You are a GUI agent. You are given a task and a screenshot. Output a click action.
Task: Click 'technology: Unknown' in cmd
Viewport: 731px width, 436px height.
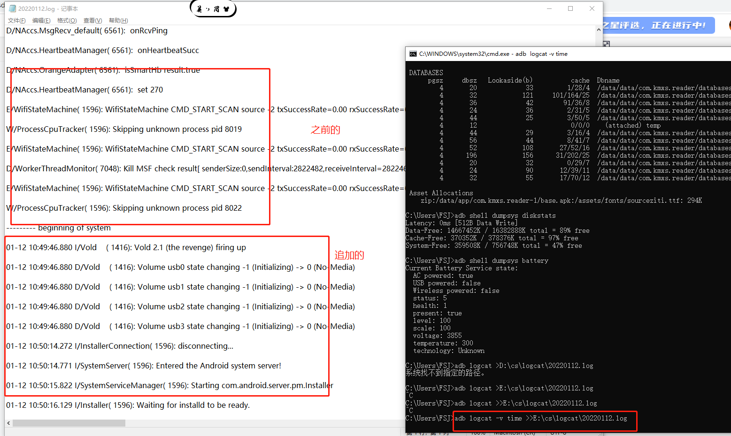coord(448,351)
